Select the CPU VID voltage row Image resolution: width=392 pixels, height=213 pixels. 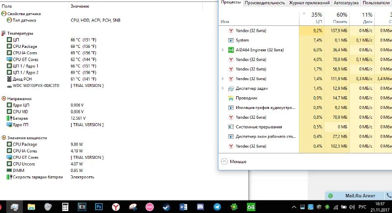coord(45,111)
